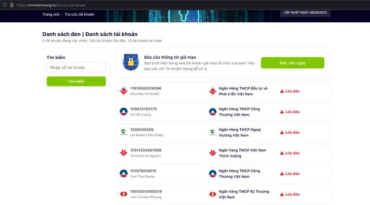Click the Danh sách đen | Danh sách tài khoản heading
370x205 pixels.
point(90,34)
